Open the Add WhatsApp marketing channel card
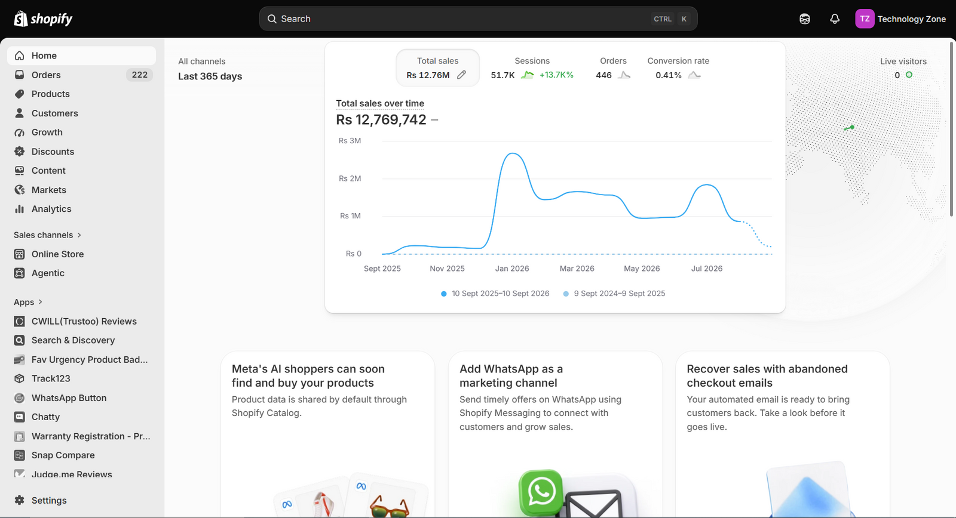956x518 pixels. [x=555, y=434]
